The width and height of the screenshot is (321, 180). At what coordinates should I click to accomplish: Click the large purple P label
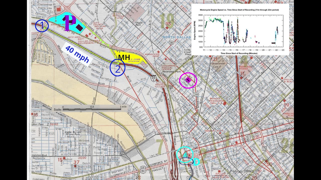point(69,23)
